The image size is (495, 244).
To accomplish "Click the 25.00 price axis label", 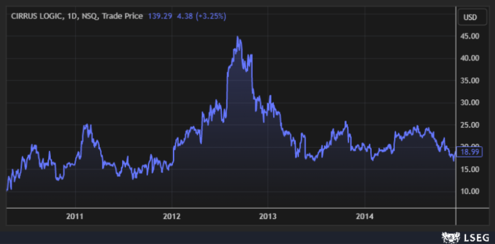I will tap(470, 125).
